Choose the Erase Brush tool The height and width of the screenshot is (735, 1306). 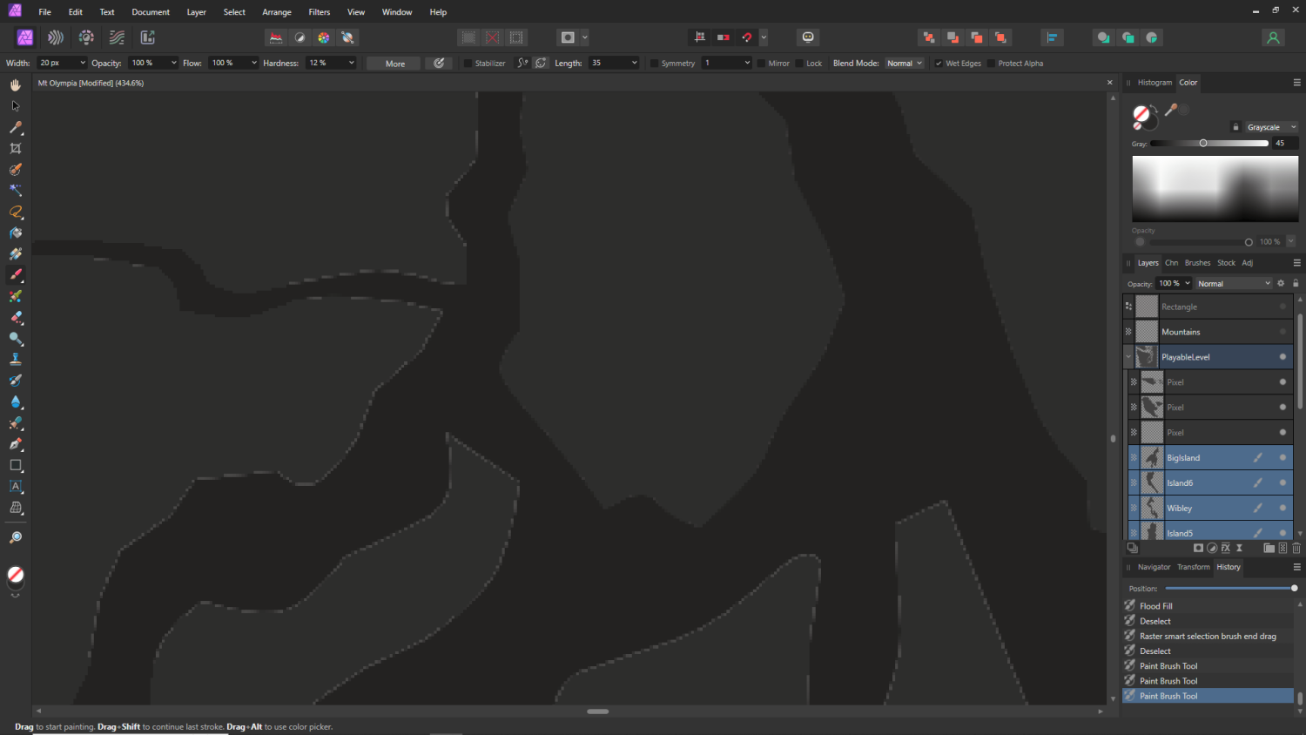point(16,318)
